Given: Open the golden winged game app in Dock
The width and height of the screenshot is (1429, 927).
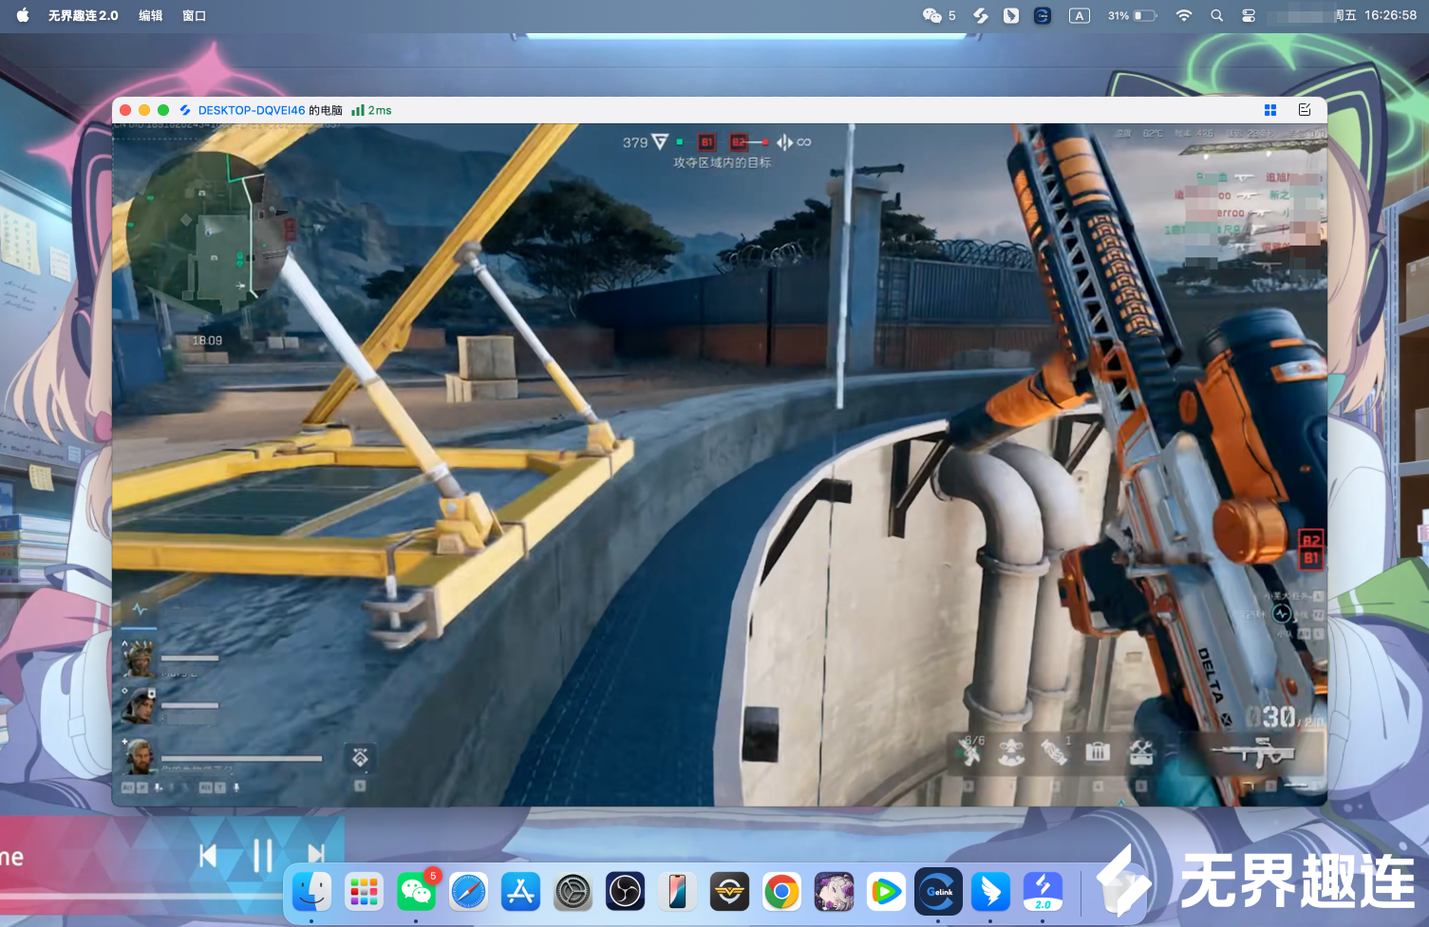Looking at the screenshot, I should (x=729, y=892).
